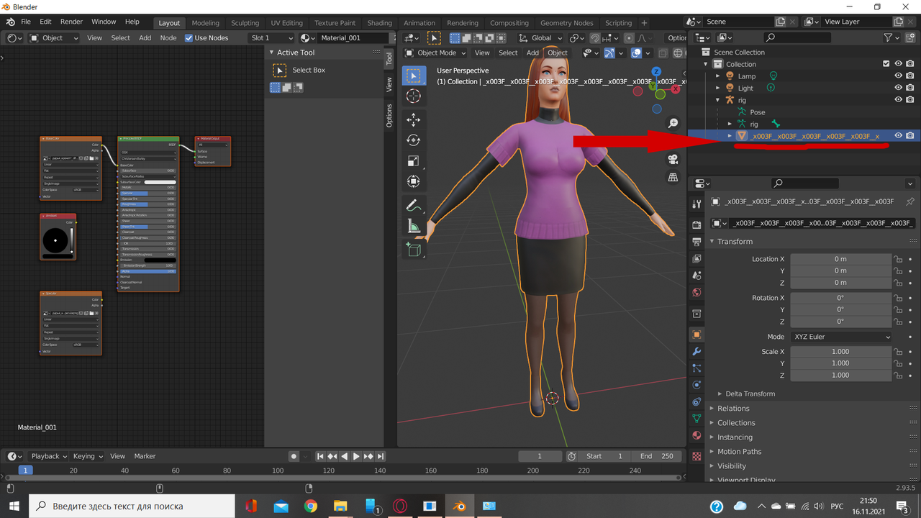This screenshot has width=921, height=518.
Task: Click the Location X value field
Action: [840, 259]
